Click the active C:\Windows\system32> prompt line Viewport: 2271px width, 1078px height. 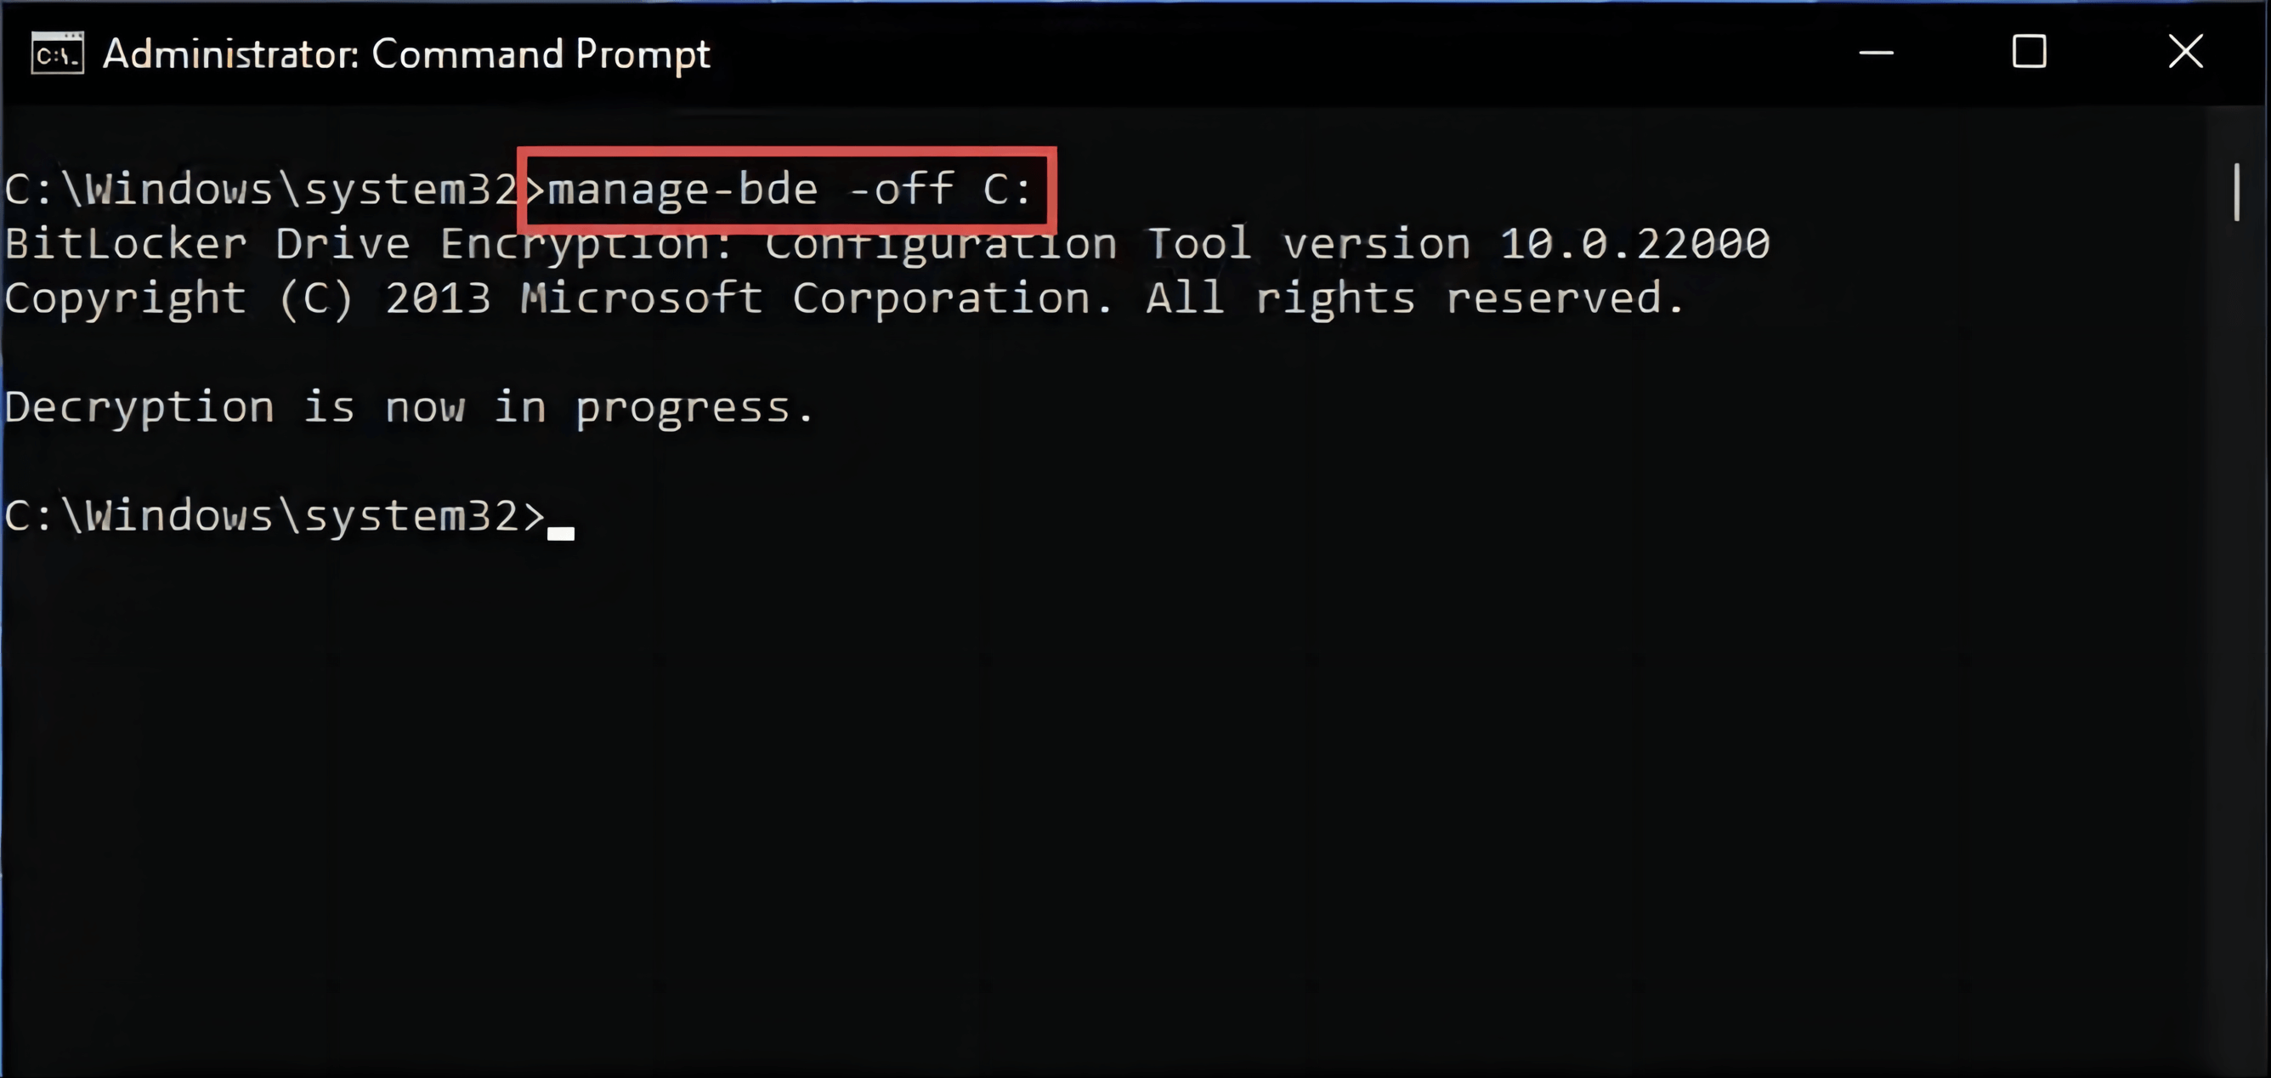tap(274, 514)
